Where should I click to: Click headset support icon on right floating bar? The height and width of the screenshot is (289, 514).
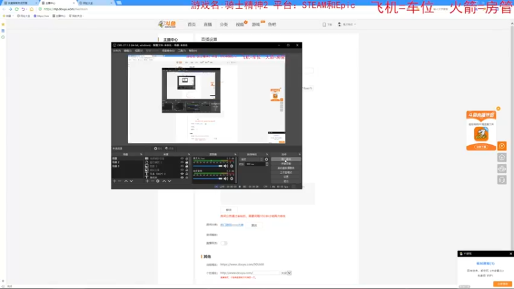coord(502,180)
